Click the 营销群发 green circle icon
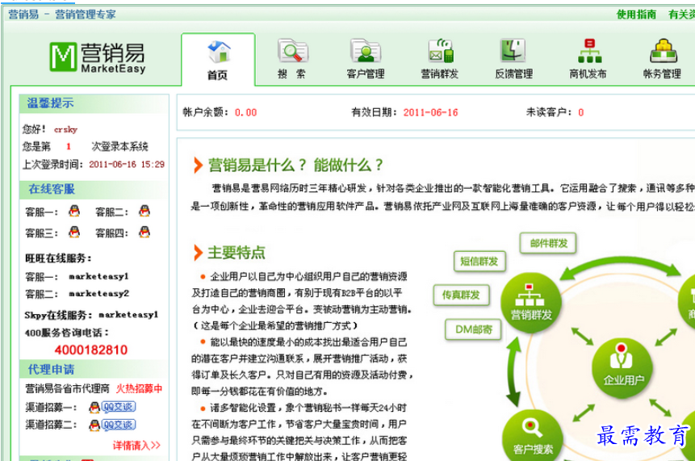 pyautogui.click(x=531, y=304)
